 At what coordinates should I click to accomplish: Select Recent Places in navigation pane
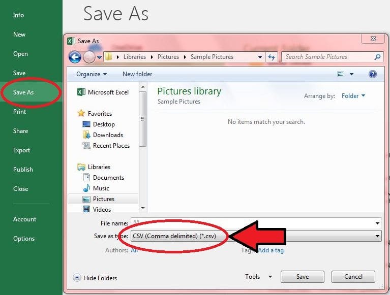[x=111, y=146]
